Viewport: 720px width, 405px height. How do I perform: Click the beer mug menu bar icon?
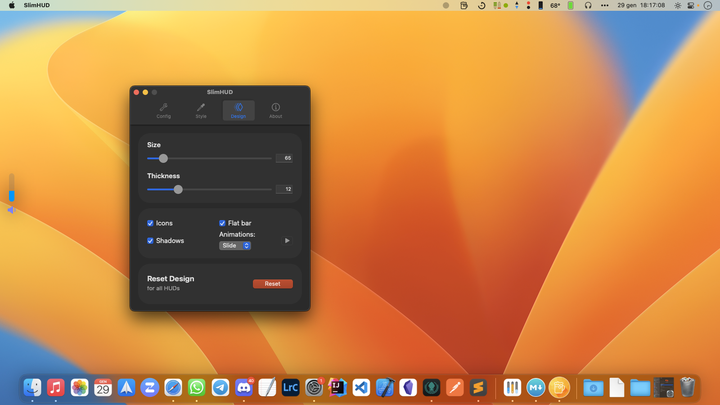pos(464,5)
